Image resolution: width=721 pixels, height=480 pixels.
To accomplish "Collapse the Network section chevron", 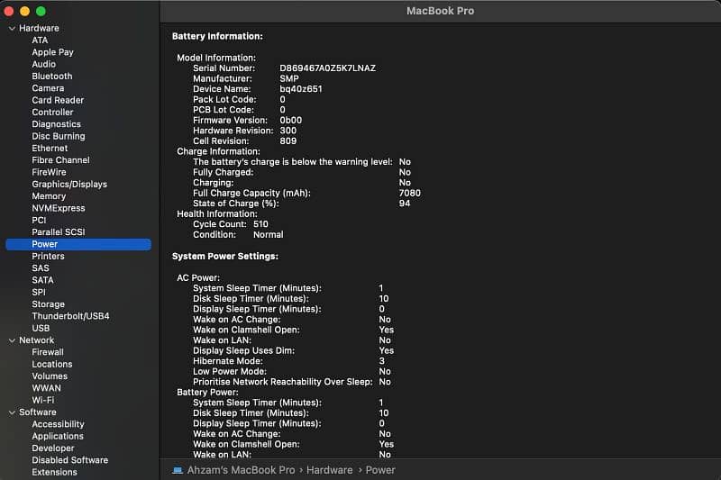I will 11,340.
